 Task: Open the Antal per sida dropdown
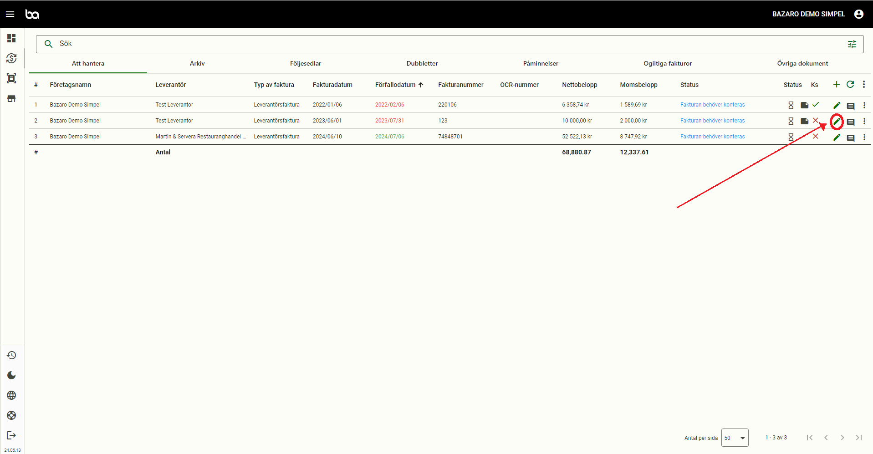click(735, 438)
